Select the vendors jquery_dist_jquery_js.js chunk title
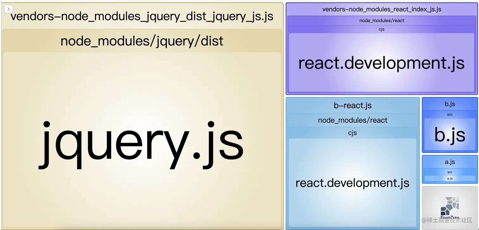 (142, 16)
